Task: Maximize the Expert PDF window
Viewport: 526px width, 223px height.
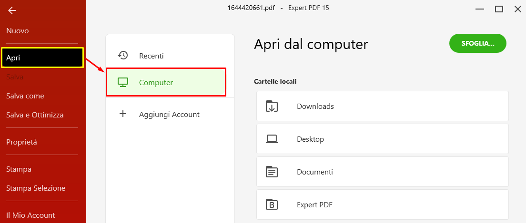Action: [x=499, y=9]
